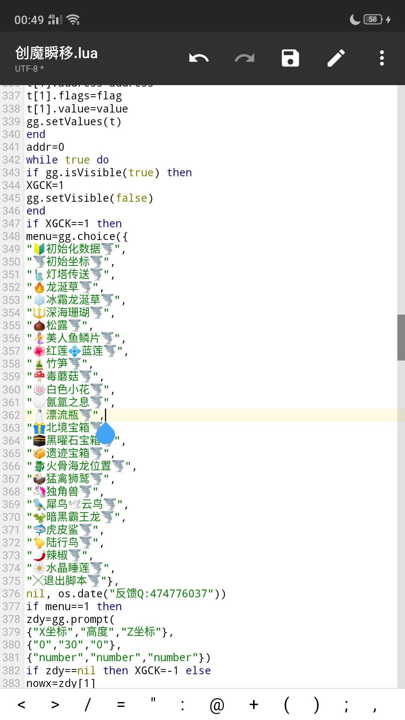Tap the undo arrow in the toolbar
This screenshot has height=720, width=405.
[x=199, y=58]
